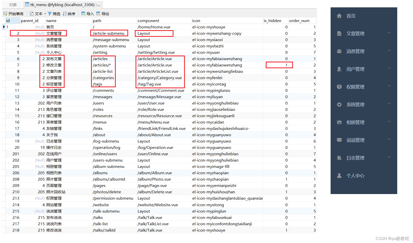Image resolution: width=413 pixels, height=243 pixels.
Task: Click the 文本 document icon in toolbar
Action: tap(32, 14)
